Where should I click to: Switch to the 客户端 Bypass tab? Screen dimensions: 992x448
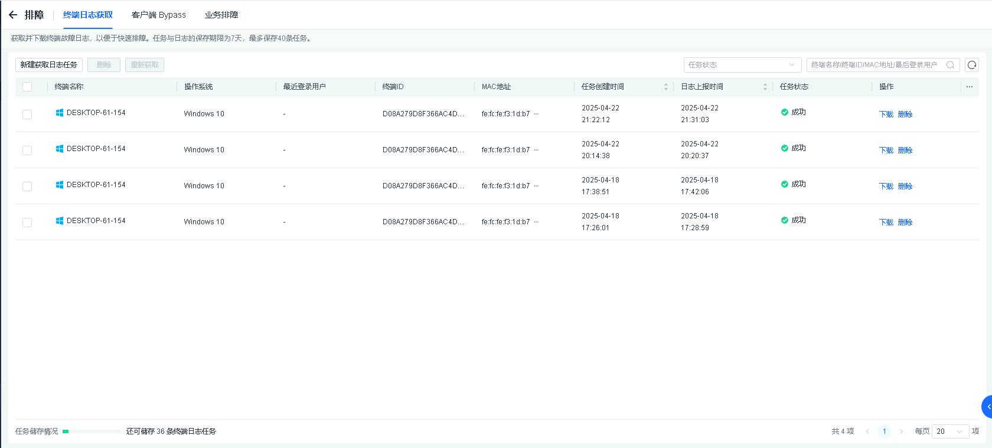tap(158, 15)
